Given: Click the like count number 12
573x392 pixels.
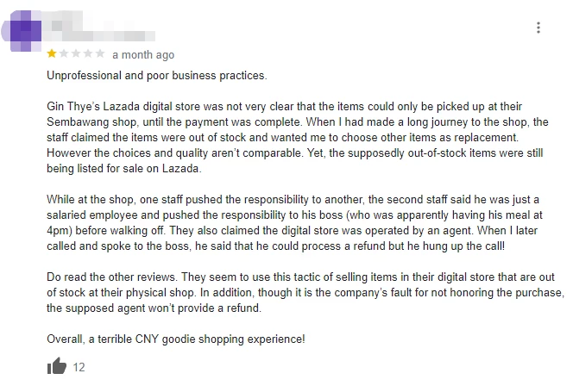Looking at the screenshot, I should (79, 367).
